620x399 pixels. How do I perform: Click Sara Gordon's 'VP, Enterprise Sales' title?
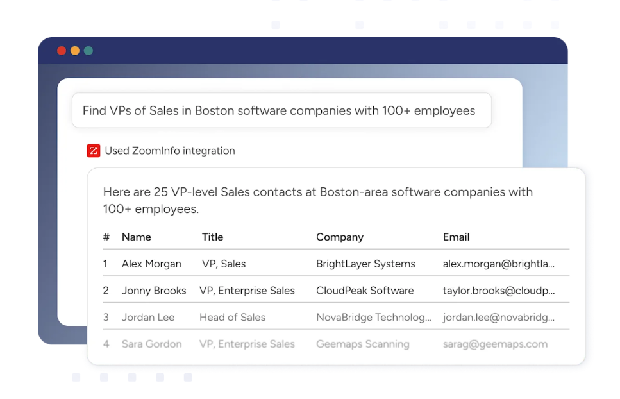point(247,344)
